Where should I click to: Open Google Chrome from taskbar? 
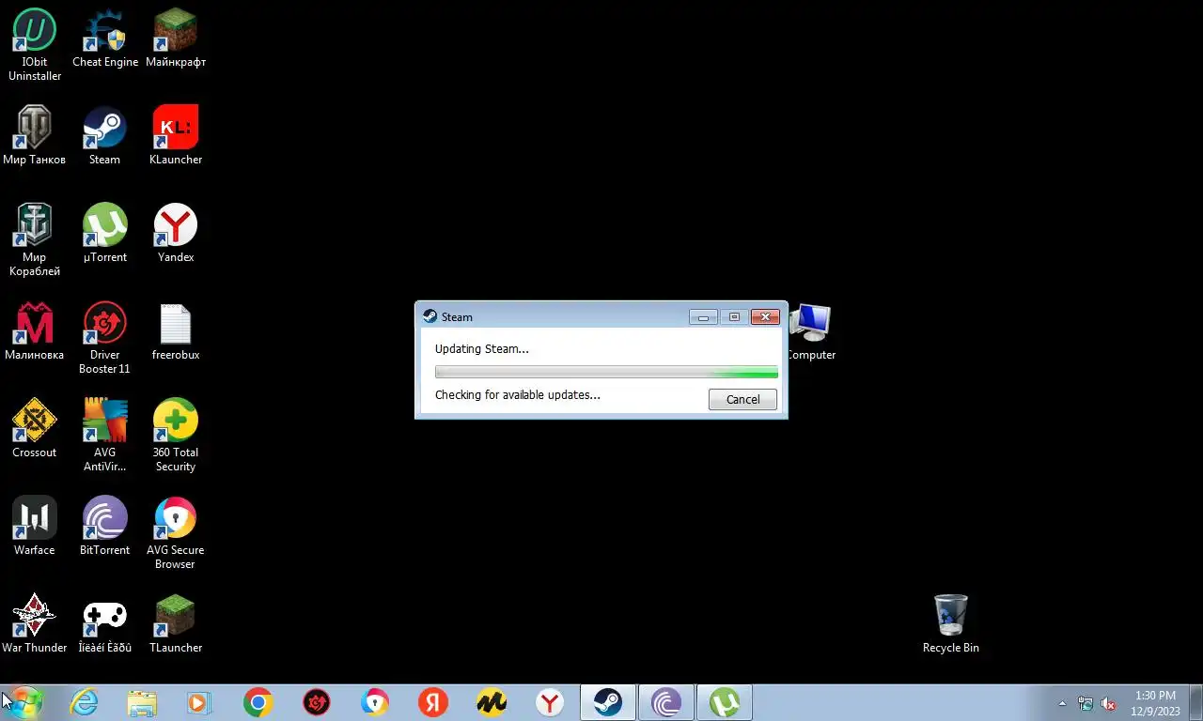[258, 702]
